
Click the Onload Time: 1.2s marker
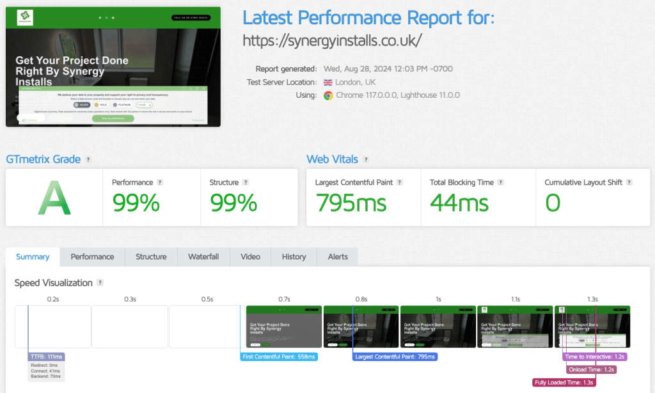tap(592, 369)
